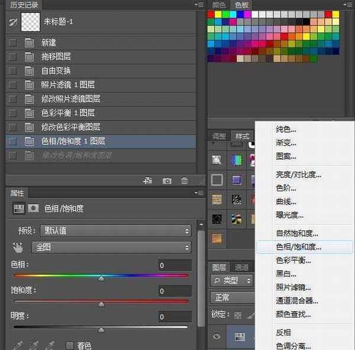Click the delete state trash icon in History
355x350 pixels.
[185, 181]
